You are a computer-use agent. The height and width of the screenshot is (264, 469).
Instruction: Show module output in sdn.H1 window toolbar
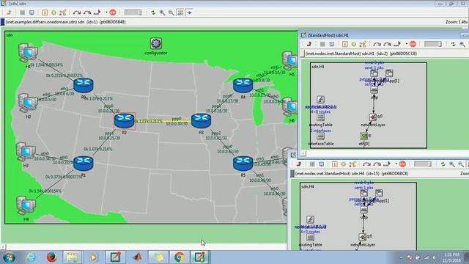coord(345,44)
